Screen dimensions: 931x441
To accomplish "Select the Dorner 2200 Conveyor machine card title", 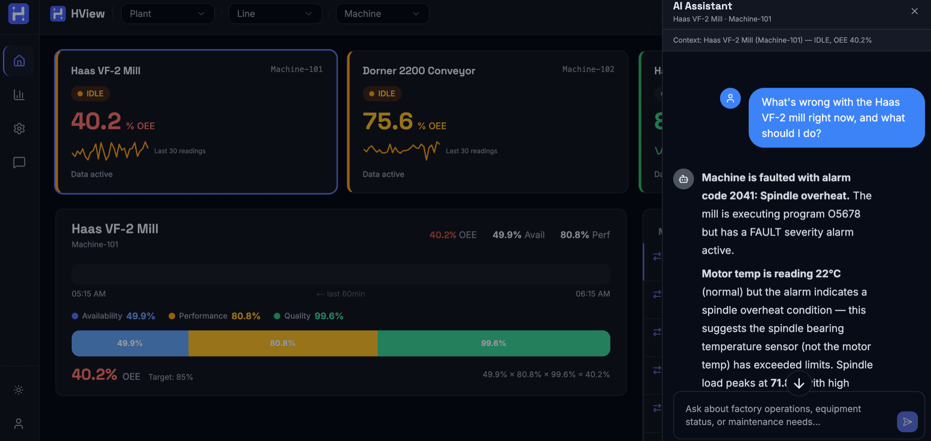I will (x=419, y=71).
